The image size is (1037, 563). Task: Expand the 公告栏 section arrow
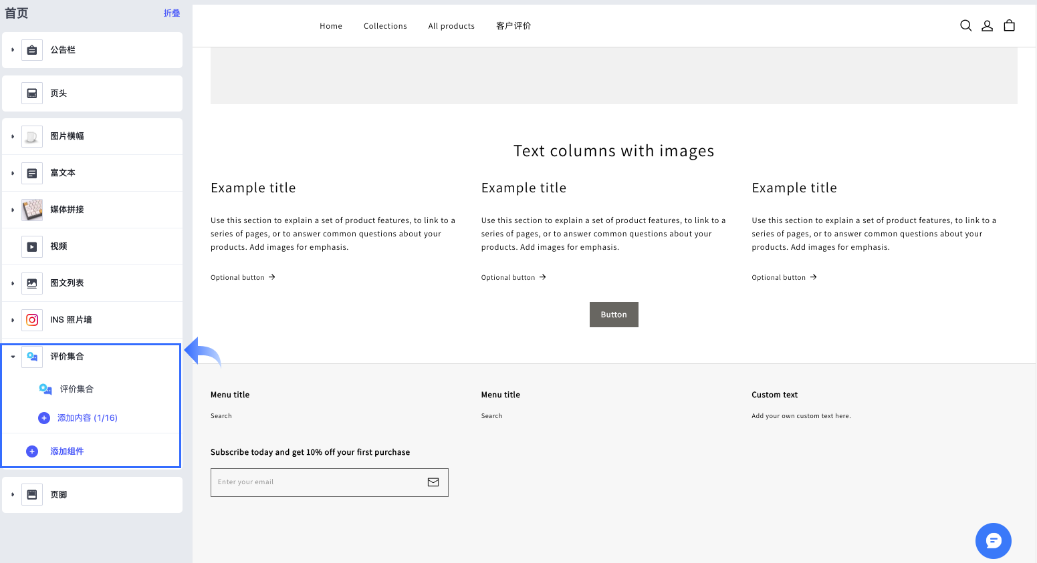tap(13, 50)
